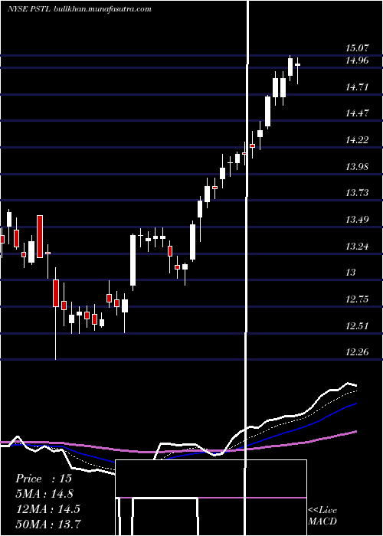Screen dimensions: 383x536
Task: Select the 13.24 price level label
Action: point(357,246)
